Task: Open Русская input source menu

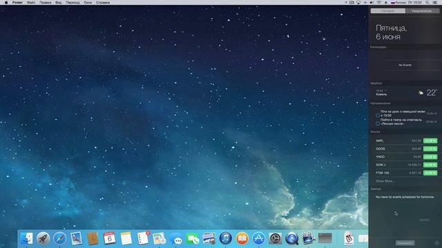Action: pos(398,3)
